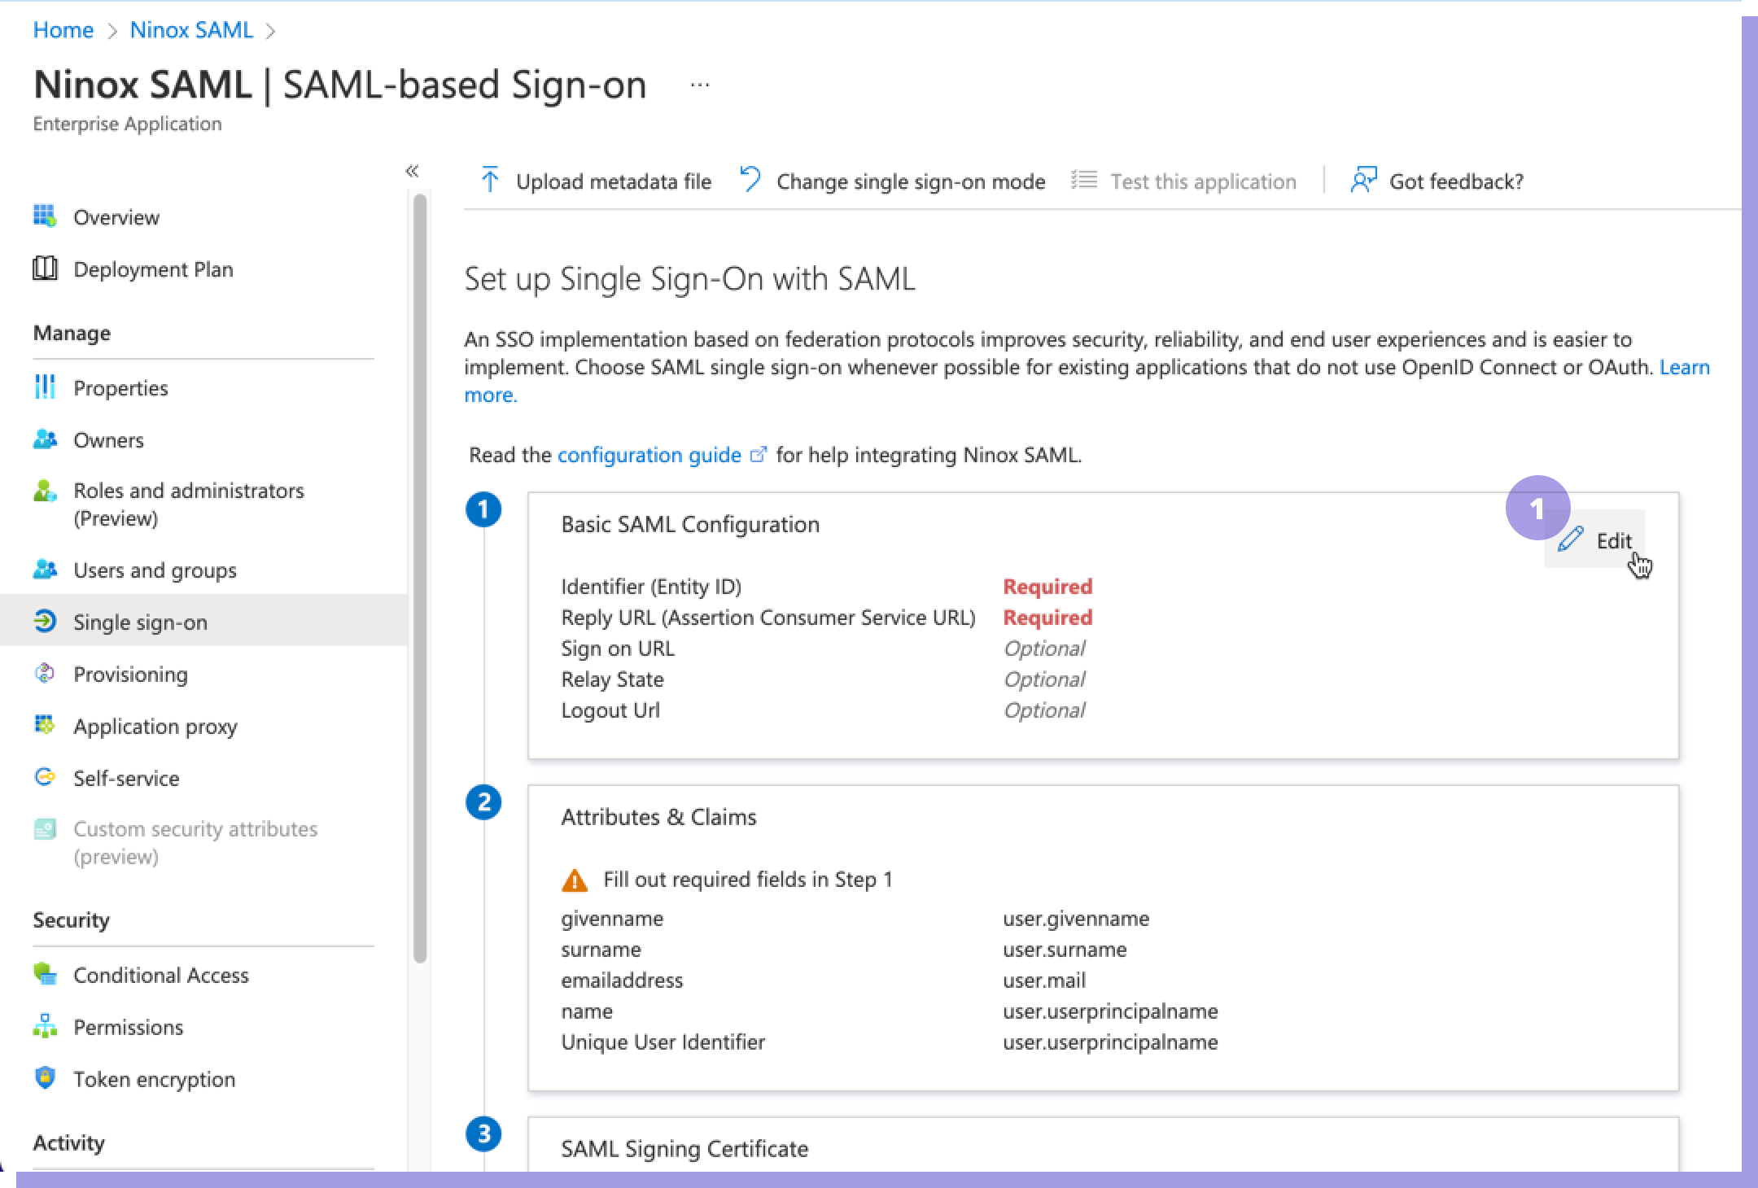Click the Attributes & Claims card heading

pos(658,817)
